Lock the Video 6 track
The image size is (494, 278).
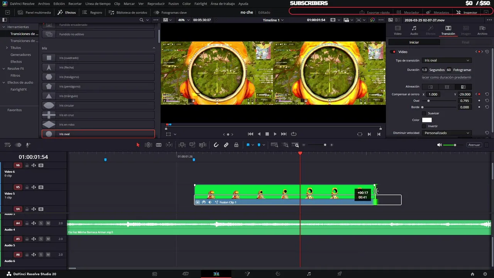pyautogui.click(x=27, y=165)
